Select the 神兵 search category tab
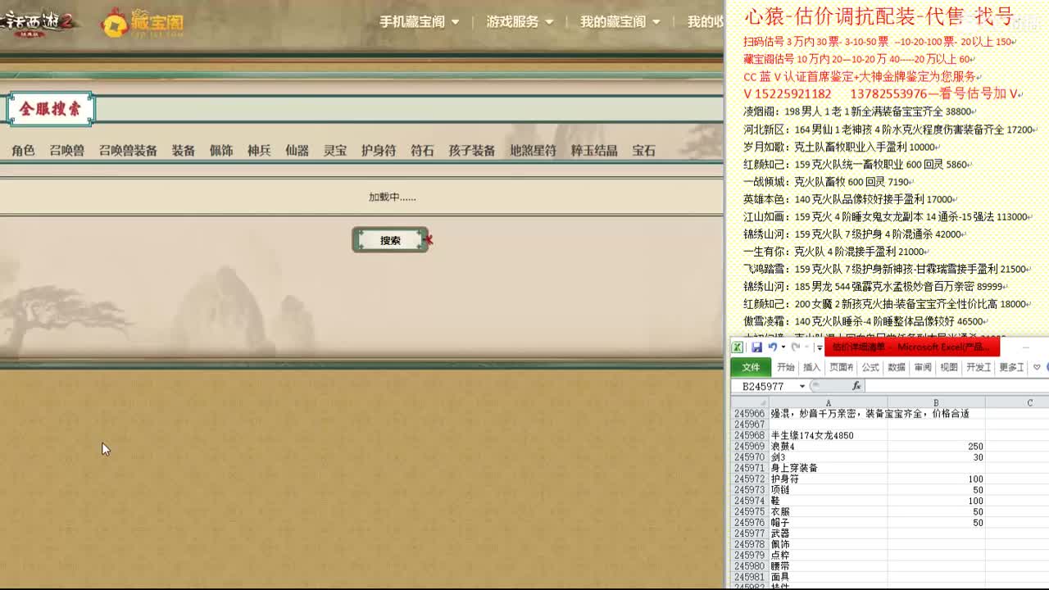1049x590 pixels. point(259,151)
